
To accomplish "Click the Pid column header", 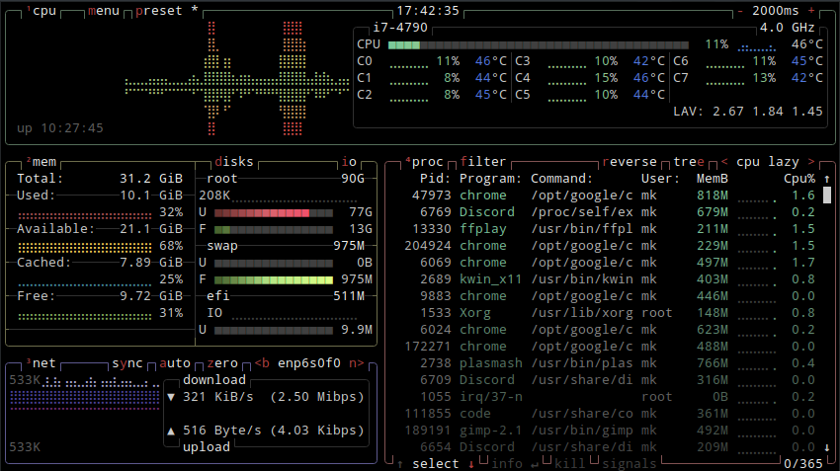I will click(436, 179).
